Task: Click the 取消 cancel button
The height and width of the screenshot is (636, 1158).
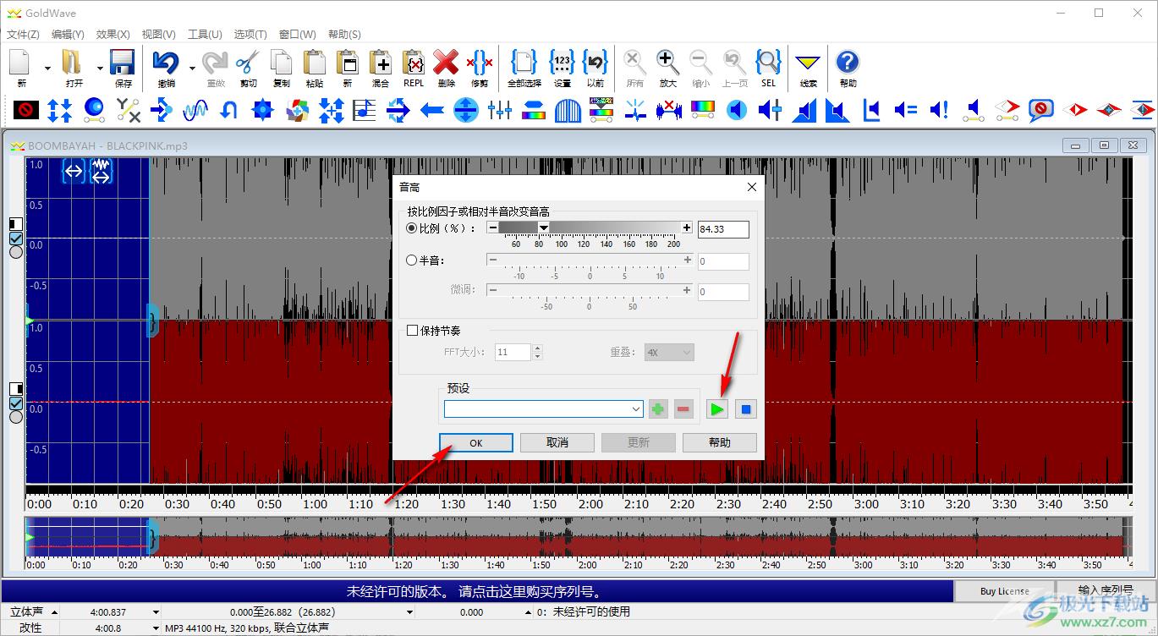Action: coord(557,442)
